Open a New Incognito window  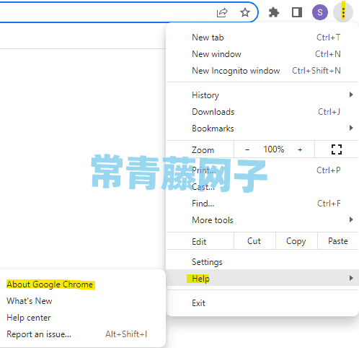262,71
